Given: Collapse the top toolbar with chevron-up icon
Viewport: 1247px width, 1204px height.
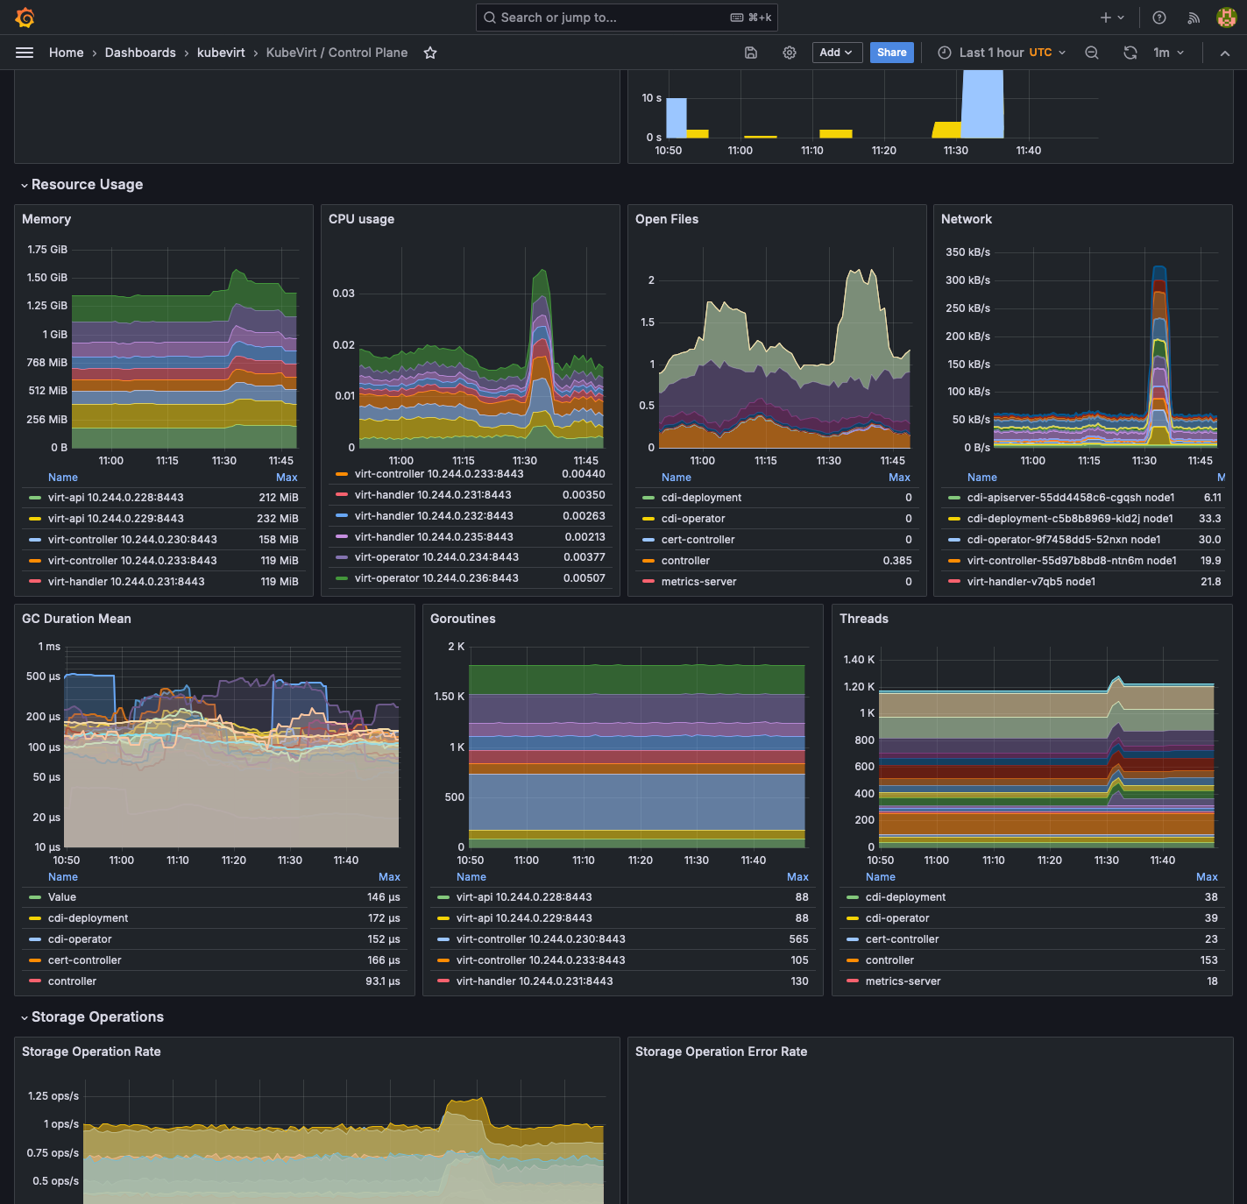Looking at the screenshot, I should [1225, 53].
